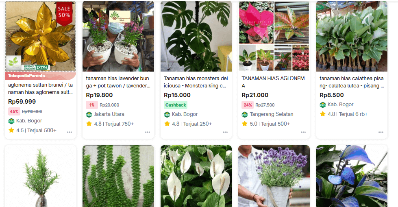Click the green Cashback label
The image size is (398, 207).
(x=176, y=105)
